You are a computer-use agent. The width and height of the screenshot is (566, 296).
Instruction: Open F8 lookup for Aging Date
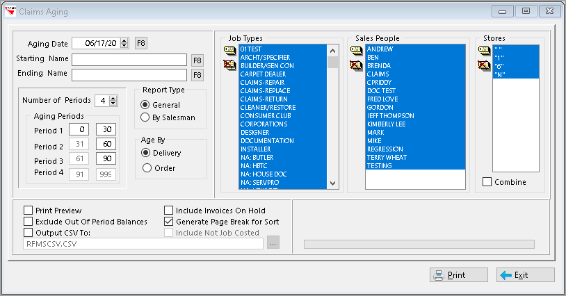click(141, 43)
